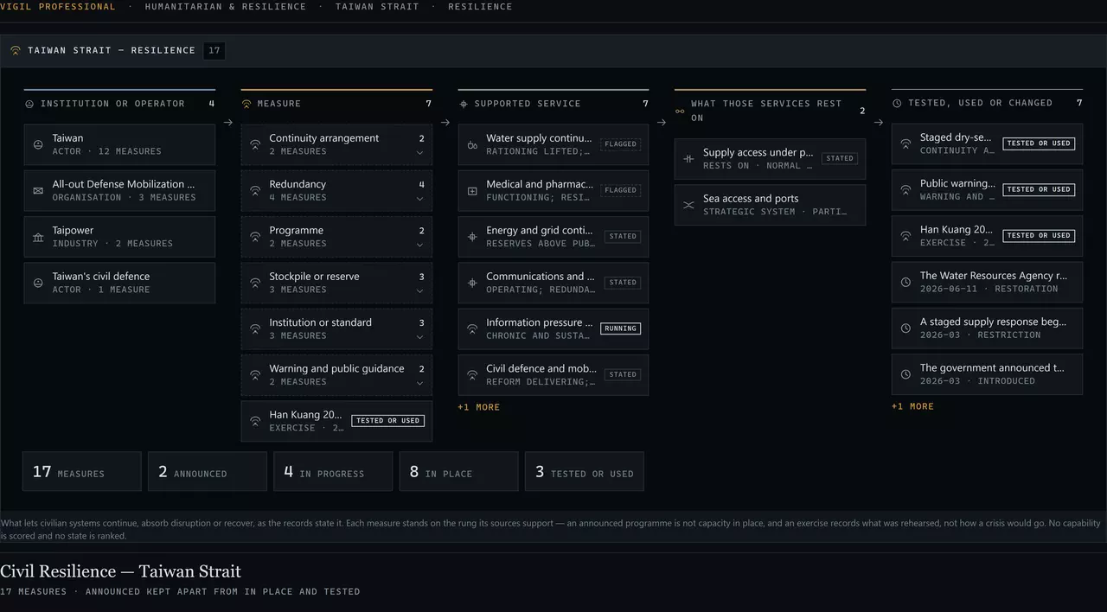Select the Taiwan actor card with 12 measures
This screenshot has width=1107, height=612.
[120, 144]
